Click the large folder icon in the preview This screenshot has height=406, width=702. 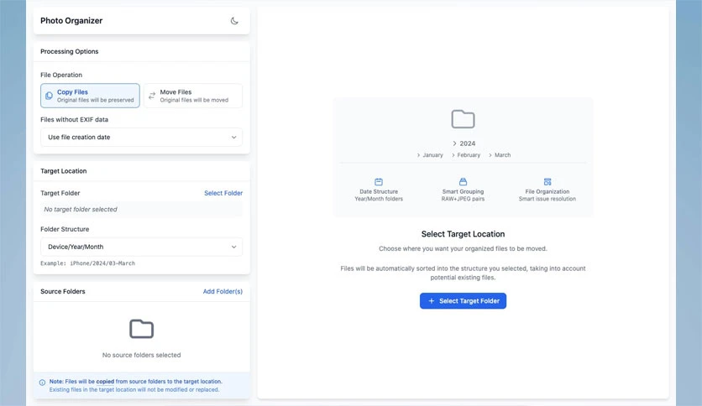point(463,119)
